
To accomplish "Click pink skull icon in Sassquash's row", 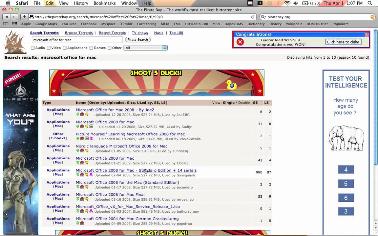I will [x=91, y=175].
